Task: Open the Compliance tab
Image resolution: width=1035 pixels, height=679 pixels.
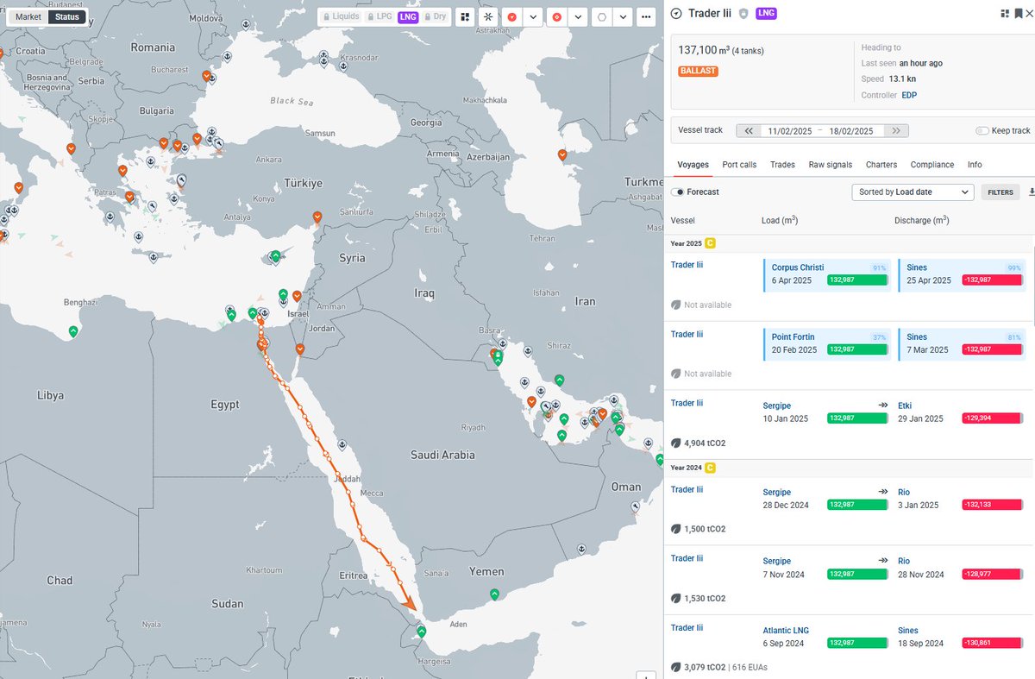Action: point(931,164)
